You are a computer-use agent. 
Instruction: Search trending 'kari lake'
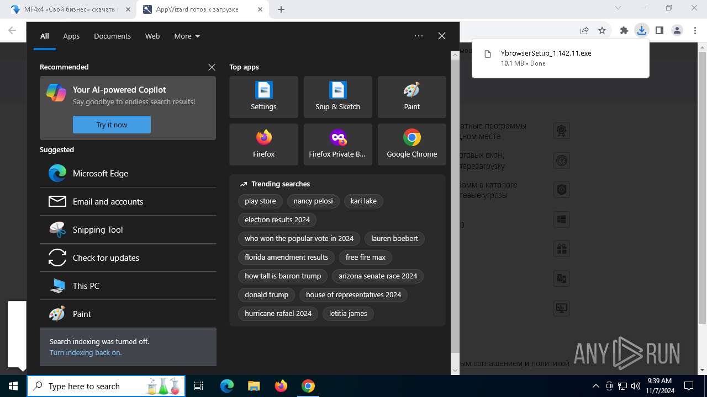(x=363, y=201)
